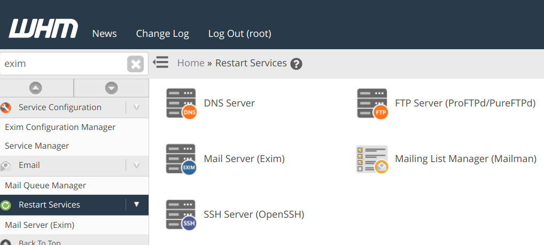Open the Change Log link
Image resolution: width=544 pixels, height=245 pixels.
162,34
